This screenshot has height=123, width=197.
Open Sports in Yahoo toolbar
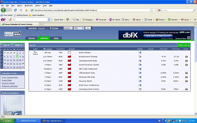click(185, 20)
